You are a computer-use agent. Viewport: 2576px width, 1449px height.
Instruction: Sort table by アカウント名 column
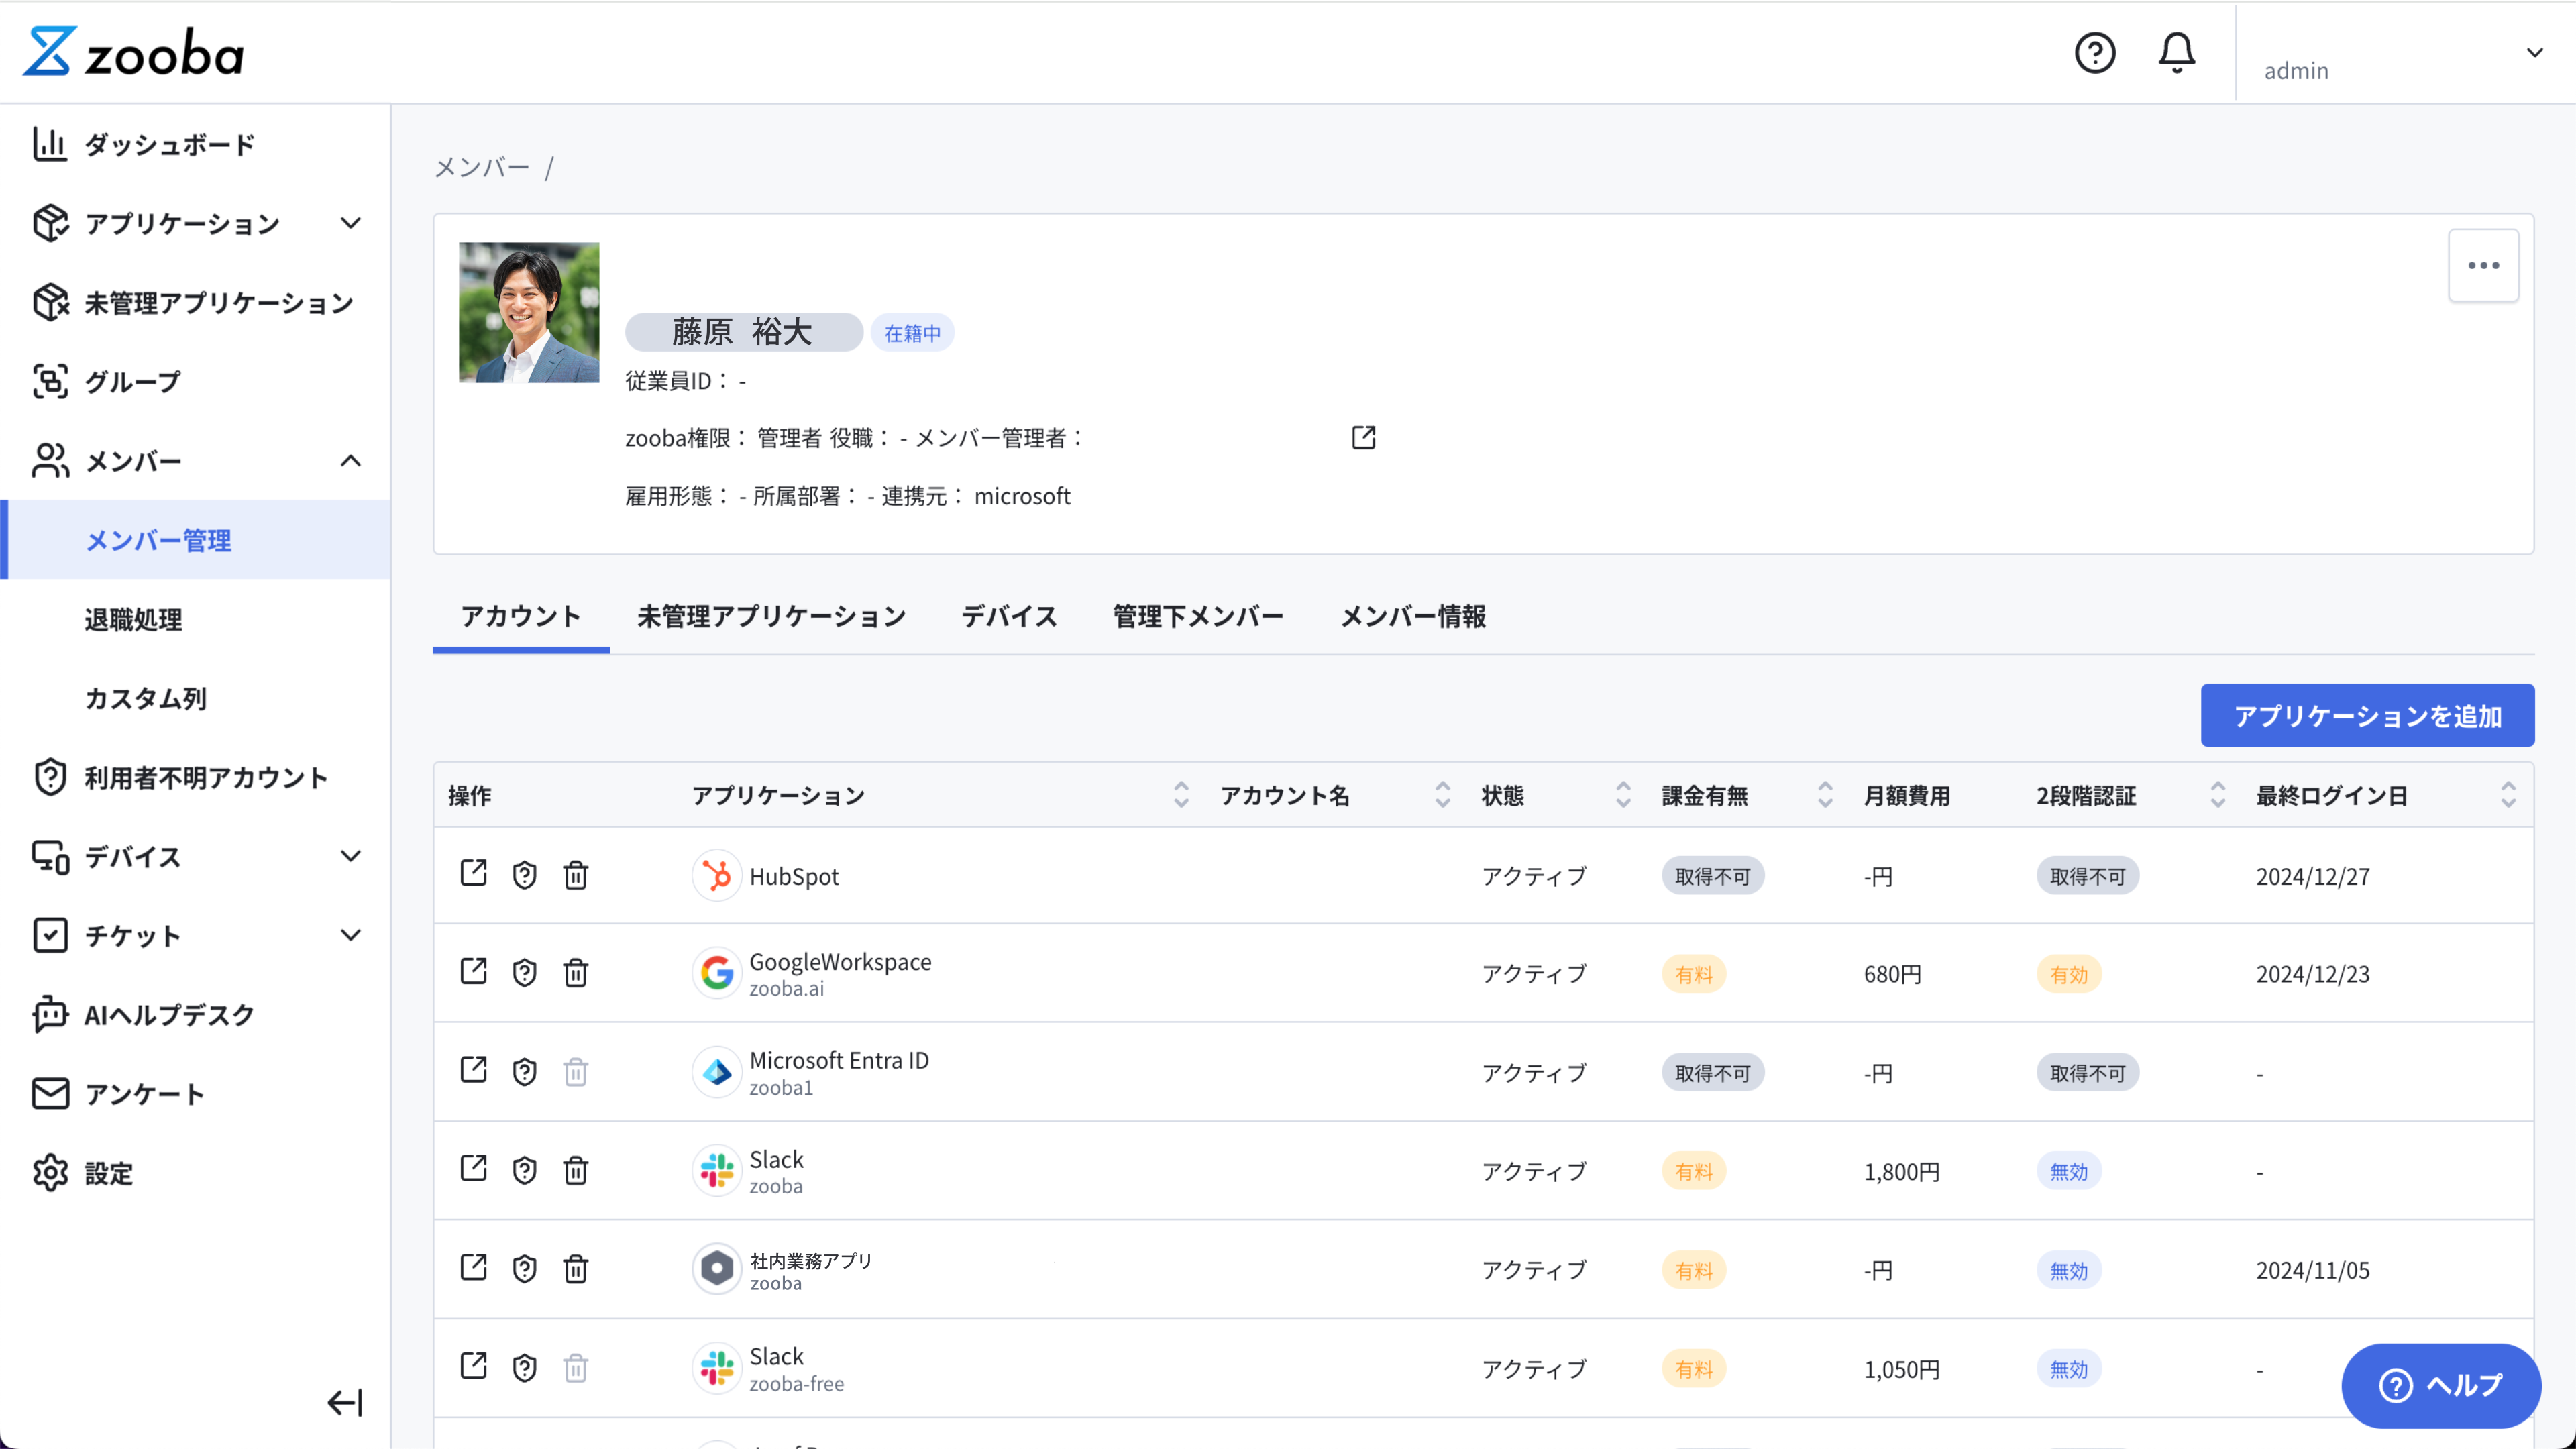coord(1442,794)
